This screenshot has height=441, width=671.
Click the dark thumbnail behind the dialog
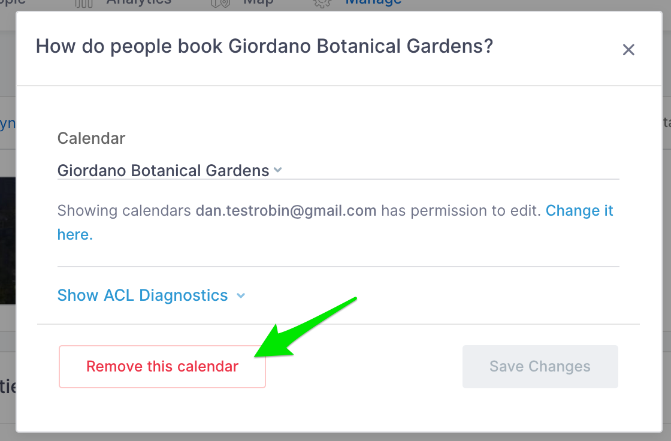click(8, 241)
